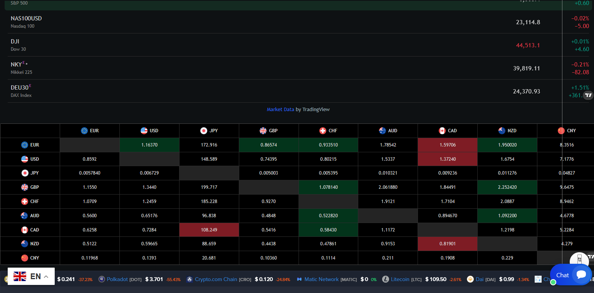Click USD/CAD rate cell 1.37240

click(448, 159)
